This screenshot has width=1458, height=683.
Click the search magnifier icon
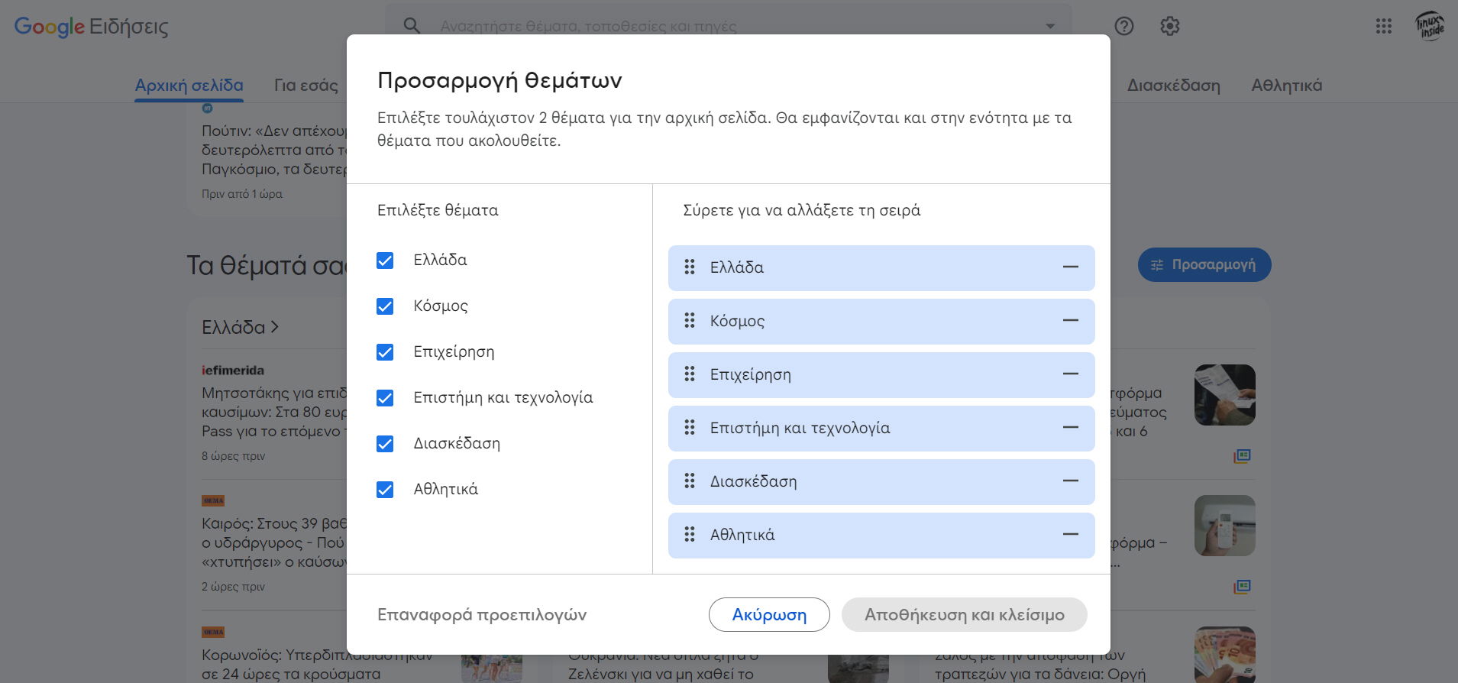pyautogui.click(x=412, y=26)
